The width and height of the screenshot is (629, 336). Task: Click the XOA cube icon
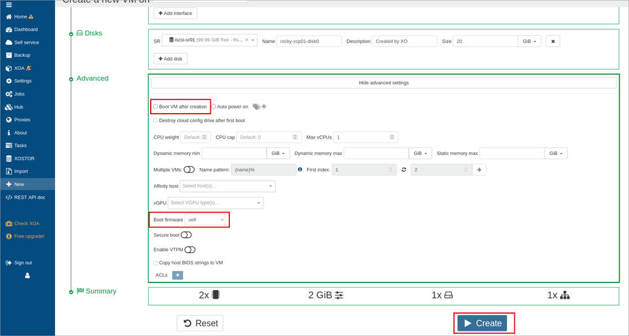9,69
